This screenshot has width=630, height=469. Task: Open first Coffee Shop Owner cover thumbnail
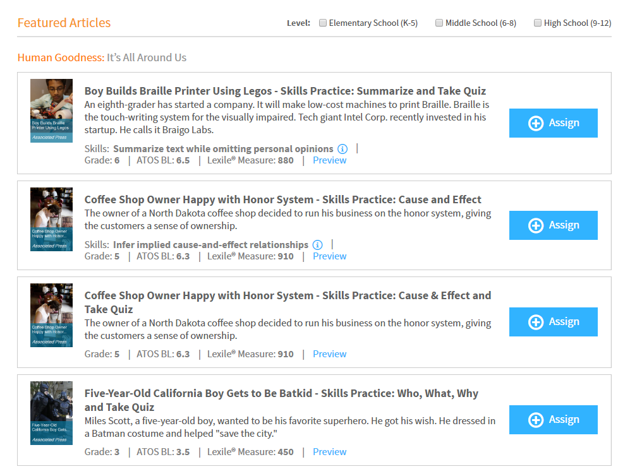[51, 220]
